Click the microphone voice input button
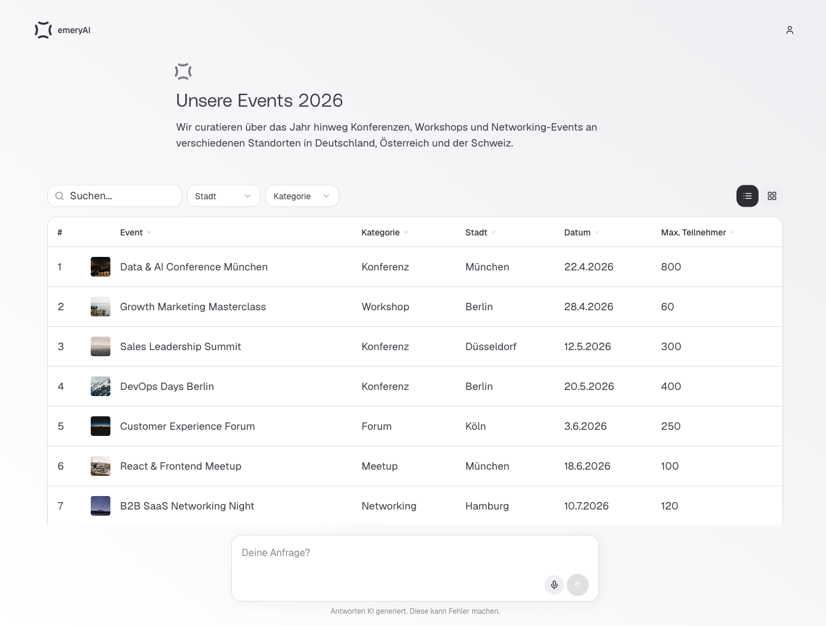 click(x=554, y=585)
